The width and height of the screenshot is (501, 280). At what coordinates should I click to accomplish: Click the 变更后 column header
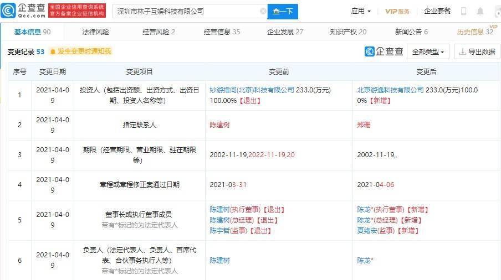426,72
